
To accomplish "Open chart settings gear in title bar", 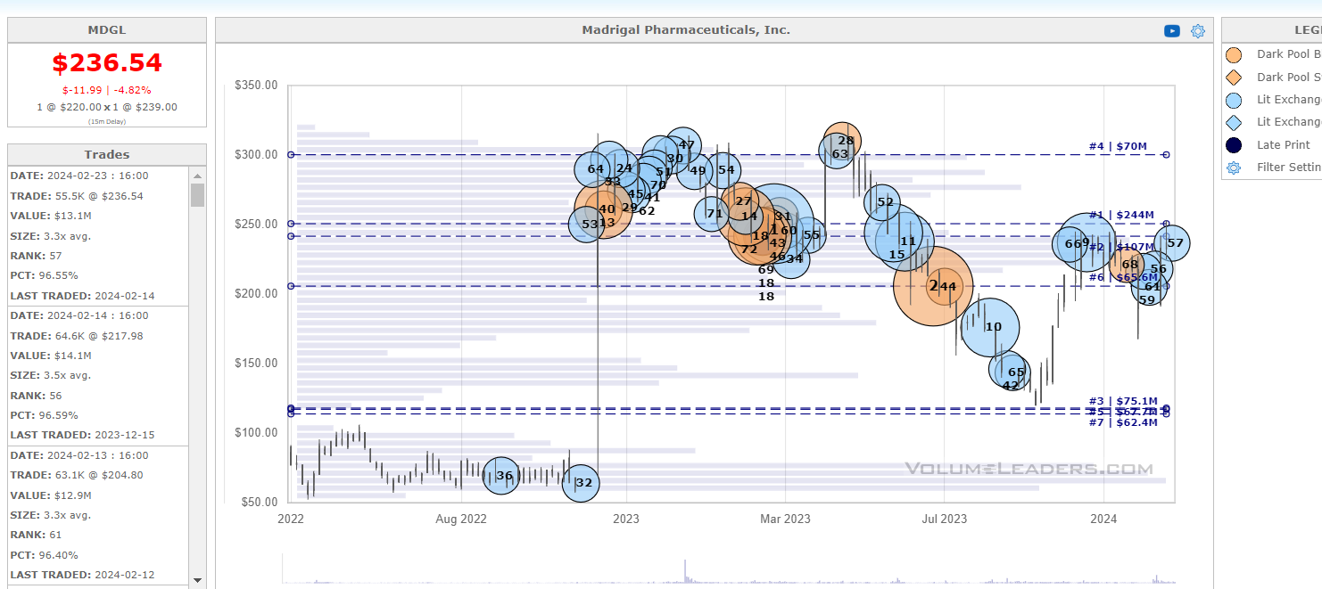I will (x=1198, y=31).
